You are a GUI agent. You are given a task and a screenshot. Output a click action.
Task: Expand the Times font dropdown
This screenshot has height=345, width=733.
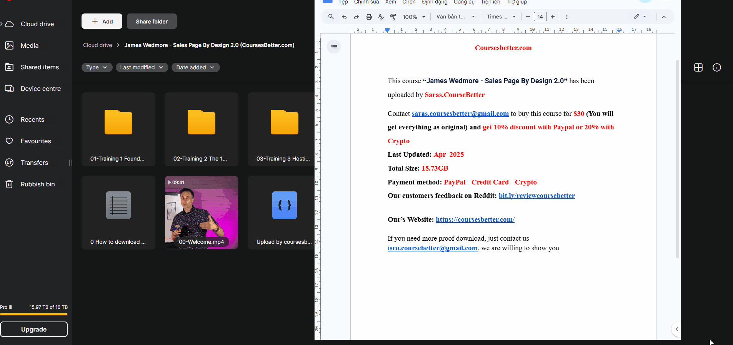click(501, 17)
